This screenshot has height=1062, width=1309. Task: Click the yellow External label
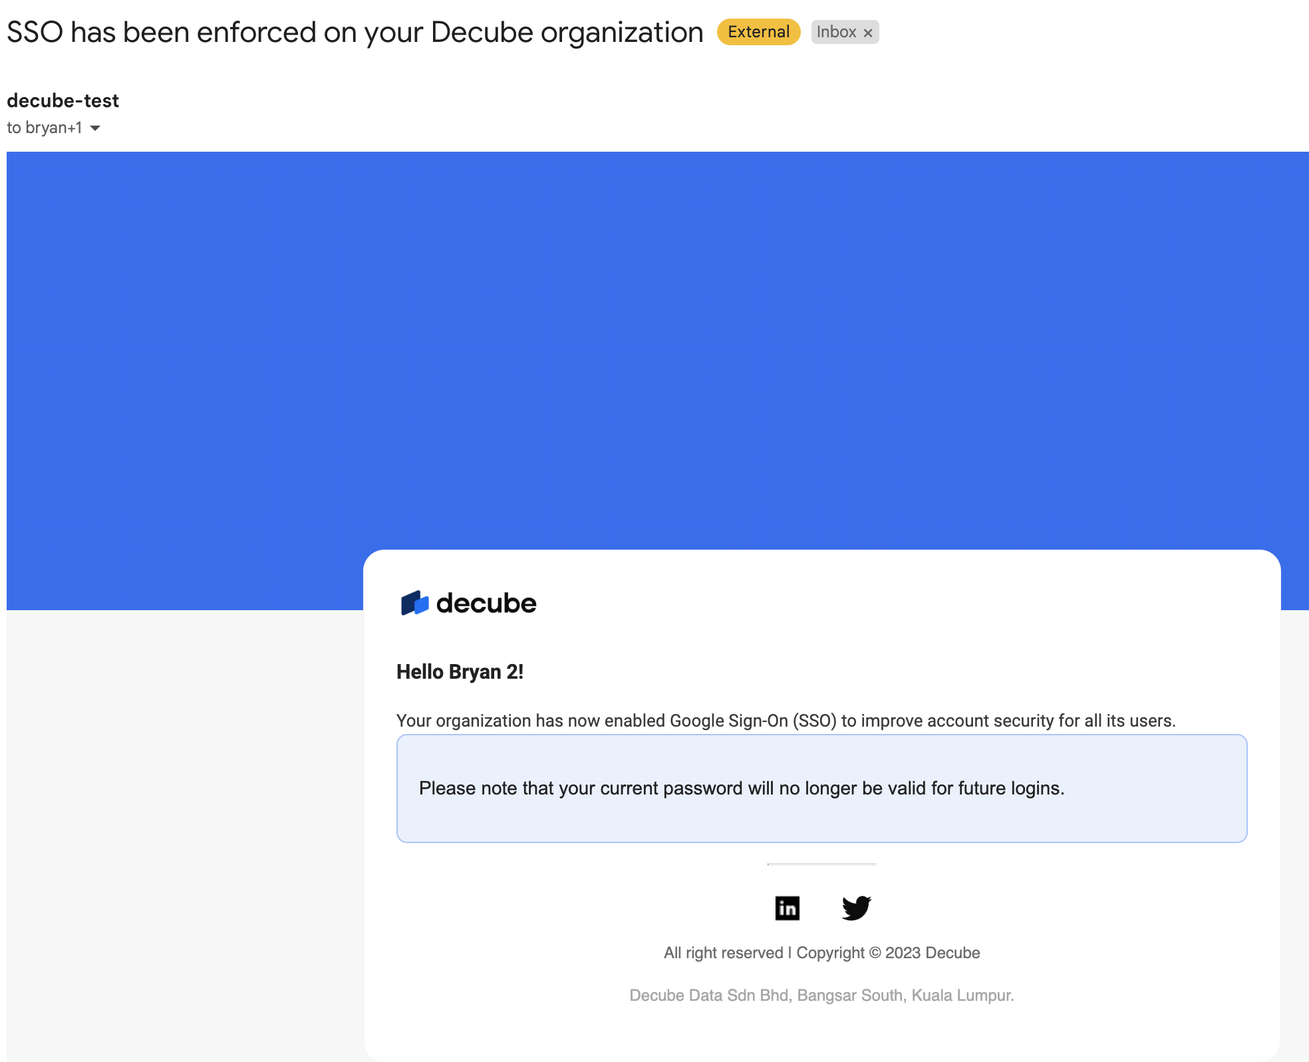(x=758, y=32)
